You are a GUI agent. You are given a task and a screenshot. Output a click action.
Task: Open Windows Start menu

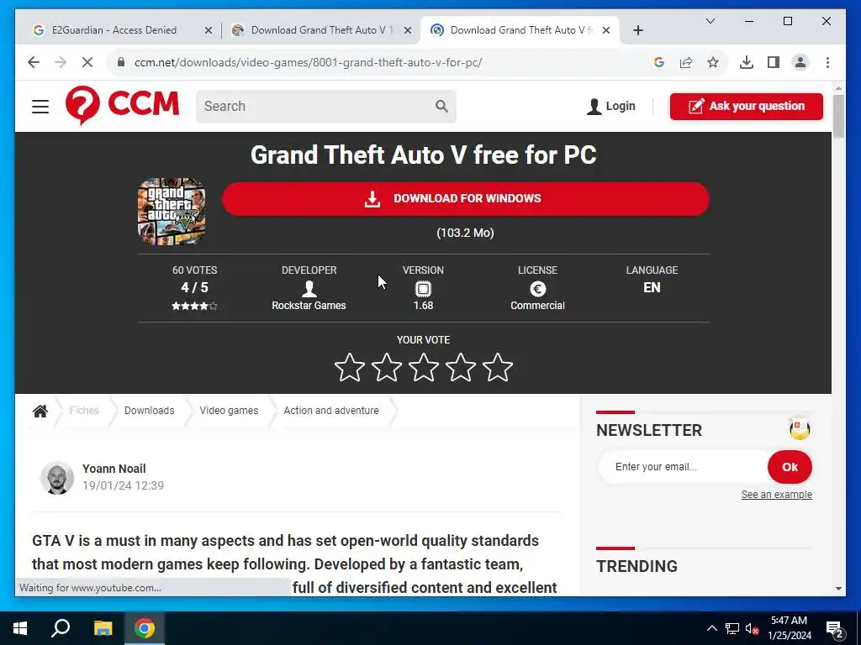(x=20, y=628)
